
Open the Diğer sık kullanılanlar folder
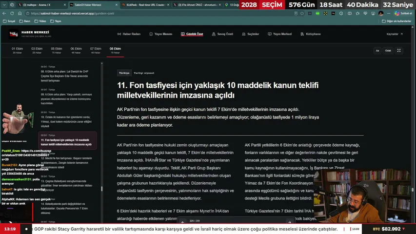pos(396,21)
